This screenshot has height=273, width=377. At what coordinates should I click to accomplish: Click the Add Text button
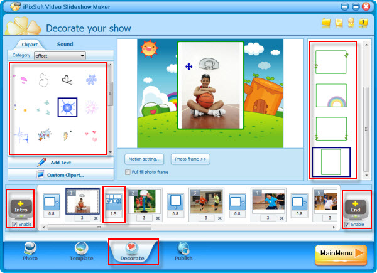61,163
